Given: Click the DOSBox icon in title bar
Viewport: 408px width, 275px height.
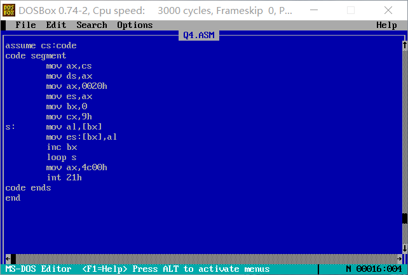Looking at the screenshot, I should [9, 10].
